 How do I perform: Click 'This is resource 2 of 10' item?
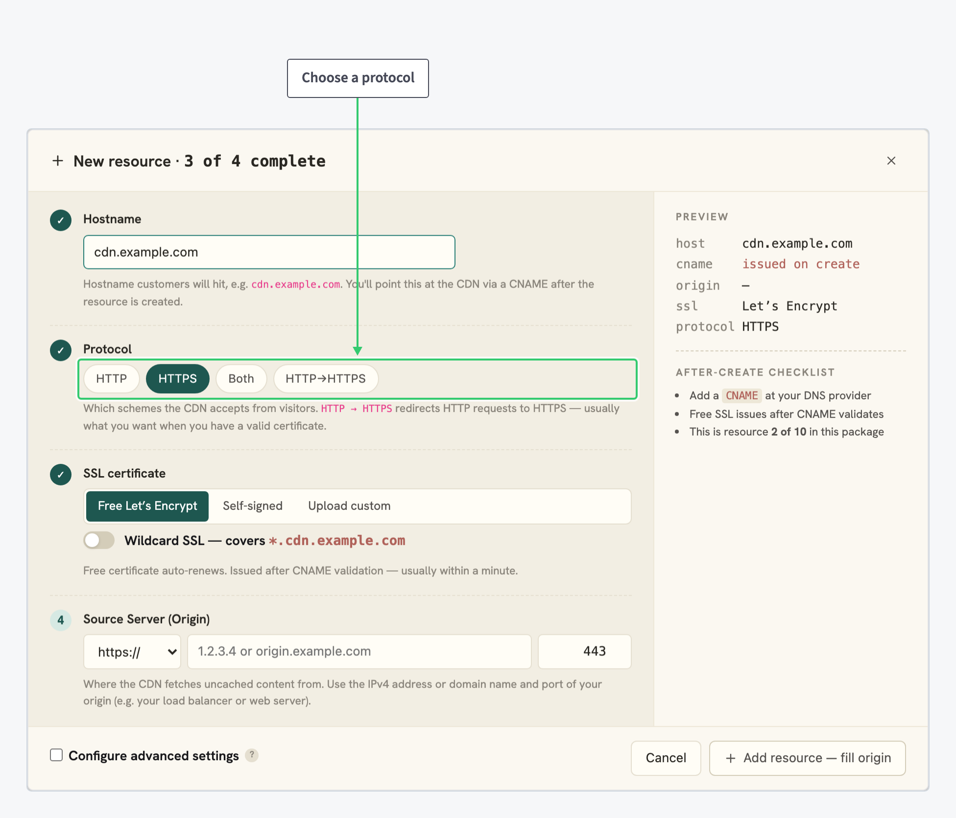(787, 432)
